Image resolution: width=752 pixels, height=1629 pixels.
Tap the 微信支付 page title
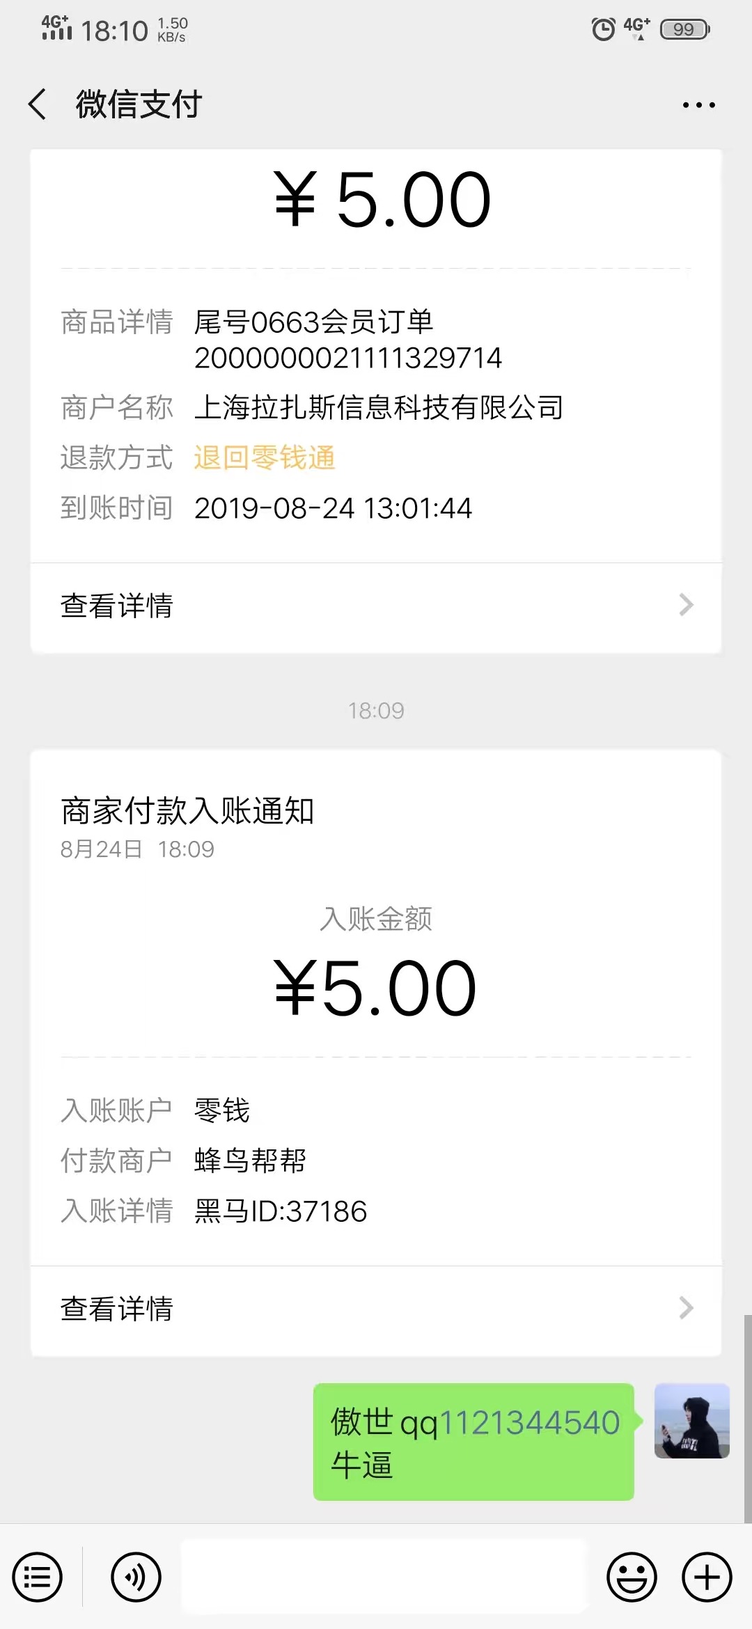[139, 104]
